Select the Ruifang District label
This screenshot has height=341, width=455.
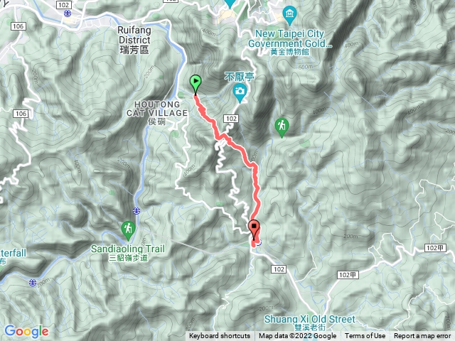pos(134,40)
